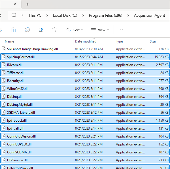Image resolution: width=170 pixels, height=169 pixels.
Task: Open the Sort dropdown menu
Action: point(75,30)
